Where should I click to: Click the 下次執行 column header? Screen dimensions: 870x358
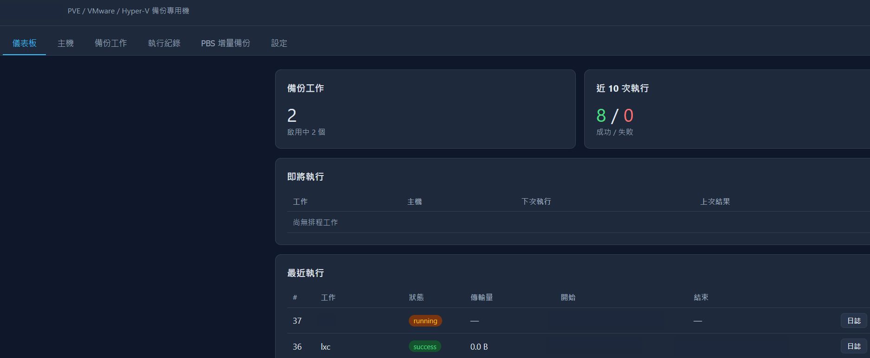pyautogui.click(x=536, y=201)
